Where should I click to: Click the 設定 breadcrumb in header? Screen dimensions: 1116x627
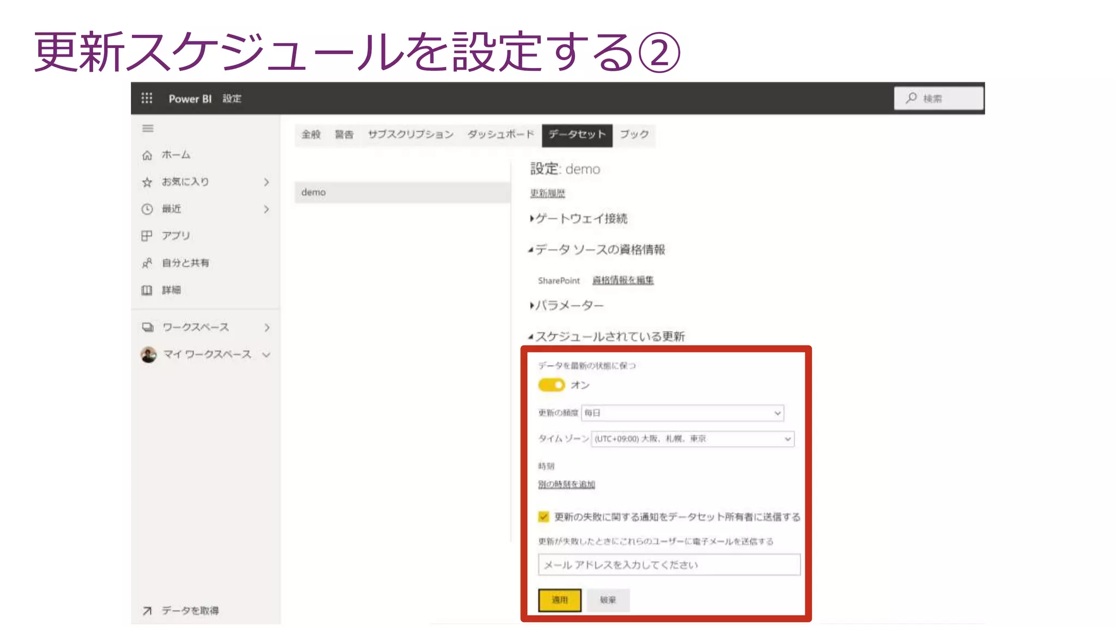(232, 99)
